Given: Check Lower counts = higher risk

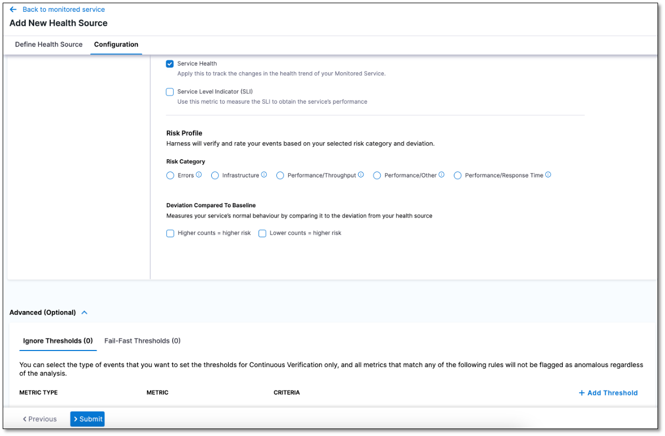Looking at the screenshot, I should point(262,233).
